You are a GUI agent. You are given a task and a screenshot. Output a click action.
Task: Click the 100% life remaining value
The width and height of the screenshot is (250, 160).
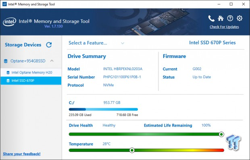(206, 125)
